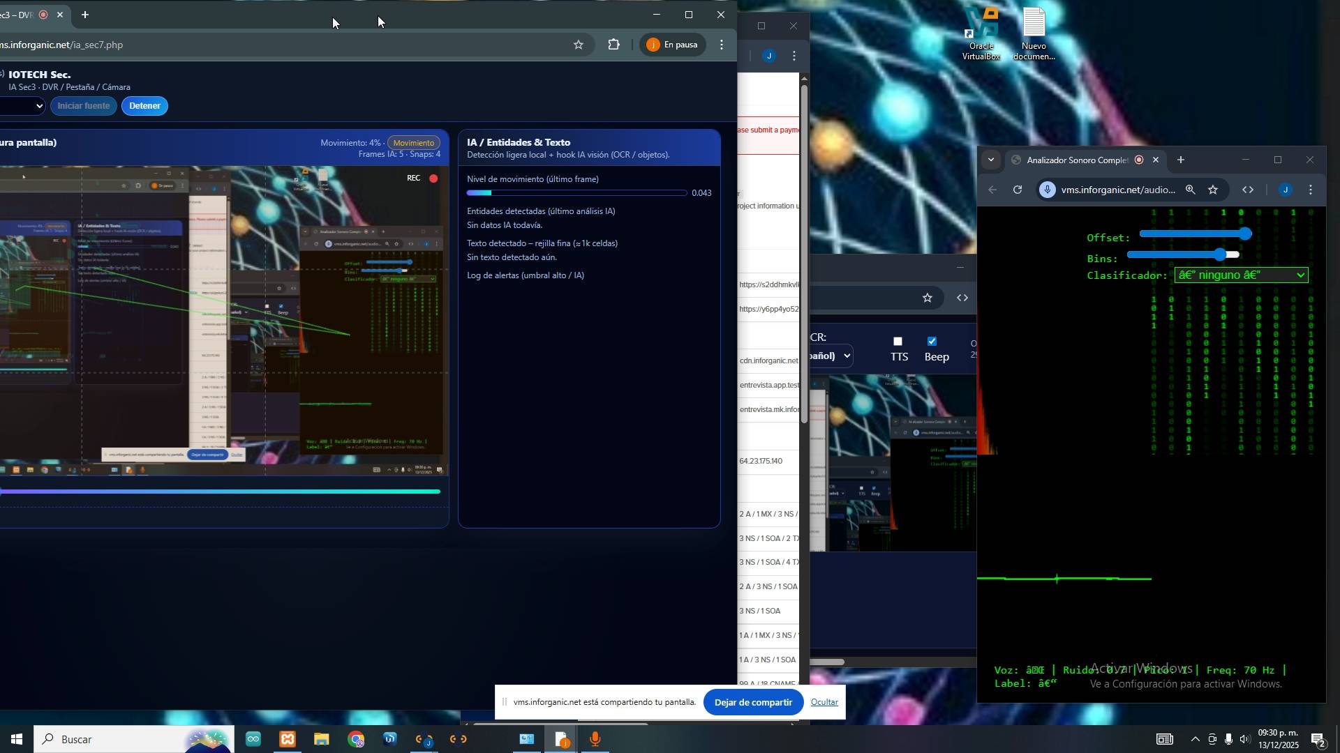1340x753 pixels.
Task: Open the extensions puzzle icon
Action: point(613,45)
